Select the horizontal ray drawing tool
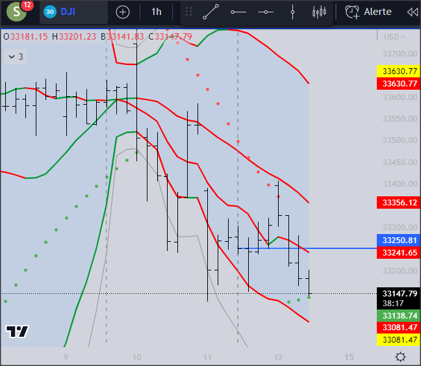 point(238,12)
